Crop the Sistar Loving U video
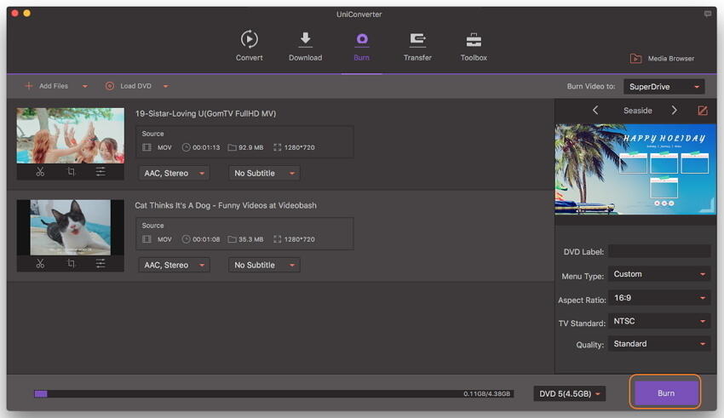Viewport: 724px width, 418px height. click(71, 172)
